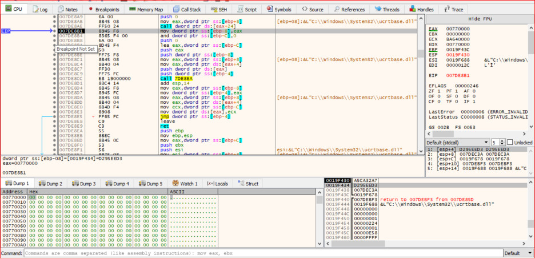Select the Dump 2 tab
This screenshot has width=535, height=259.
point(51,184)
